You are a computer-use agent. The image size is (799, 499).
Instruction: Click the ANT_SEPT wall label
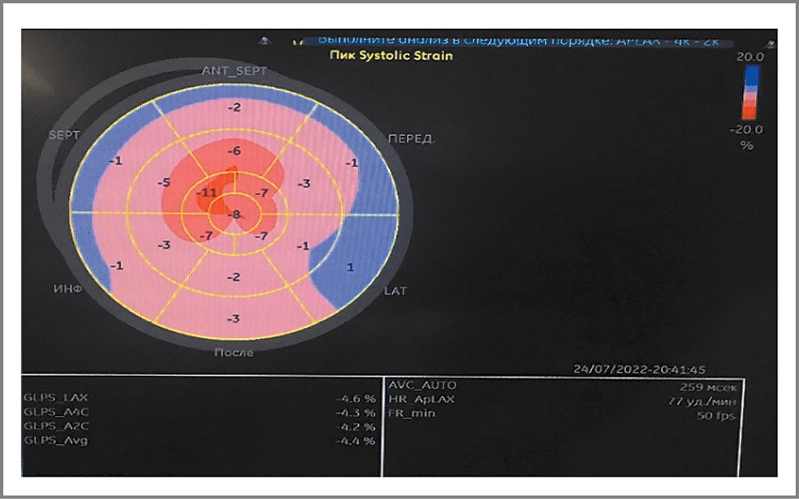(234, 71)
